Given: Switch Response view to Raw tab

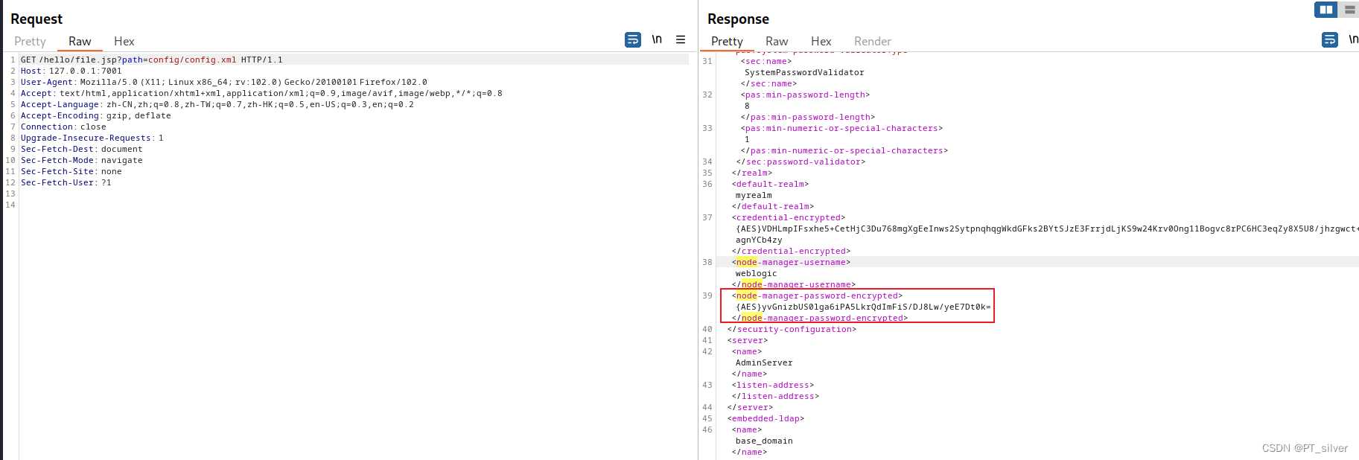Looking at the screenshot, I should pos(777,42).
